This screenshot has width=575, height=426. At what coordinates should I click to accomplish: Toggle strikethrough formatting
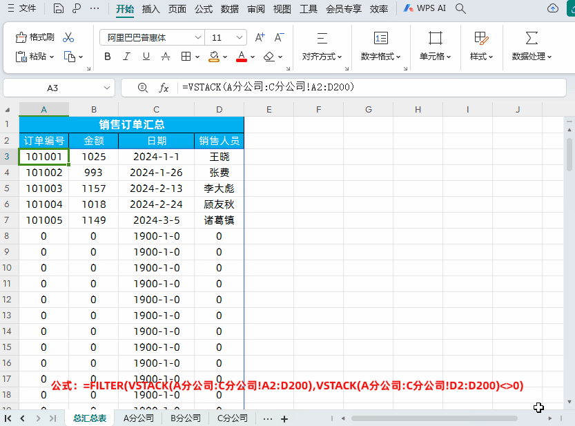(x=166, y=57)
